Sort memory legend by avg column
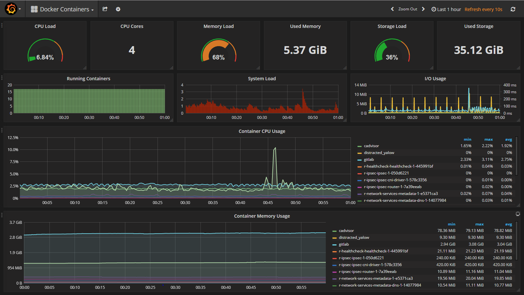This screenshot has height=295, width=524. click(508, 224)
